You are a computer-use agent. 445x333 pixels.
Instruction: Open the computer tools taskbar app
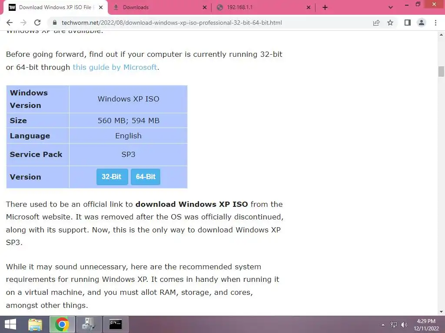89,324
